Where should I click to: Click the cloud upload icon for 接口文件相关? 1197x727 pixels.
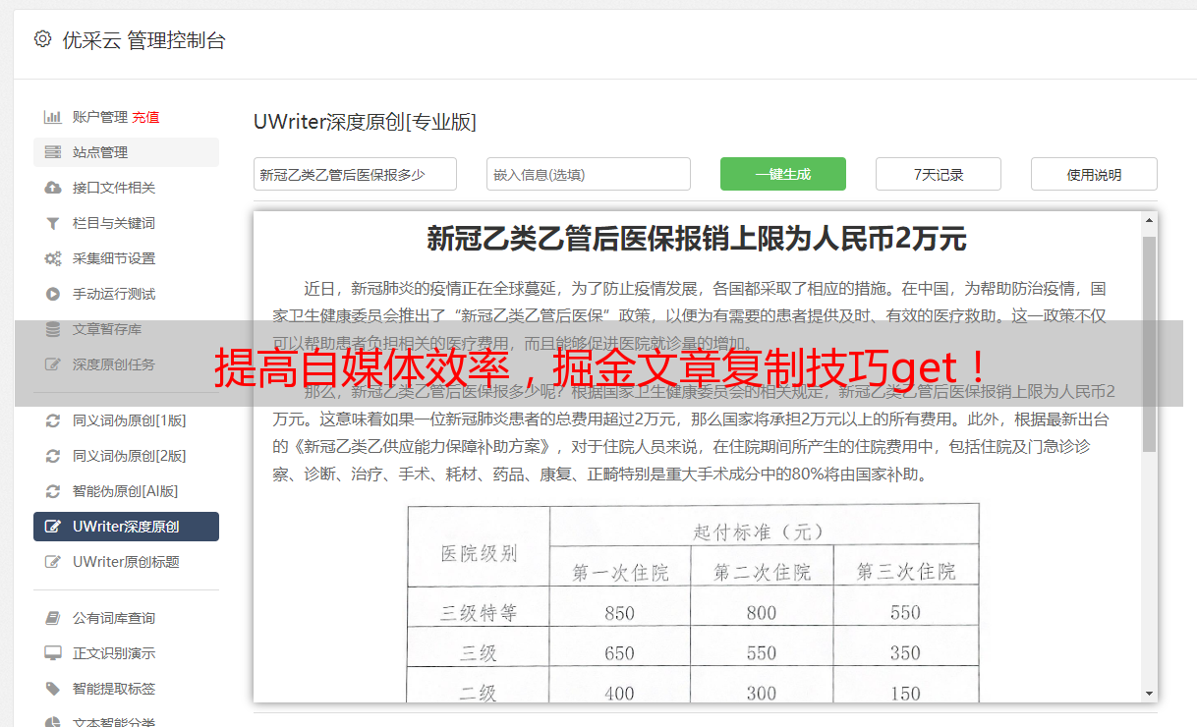pyautogui.click(x=53, y=188)
